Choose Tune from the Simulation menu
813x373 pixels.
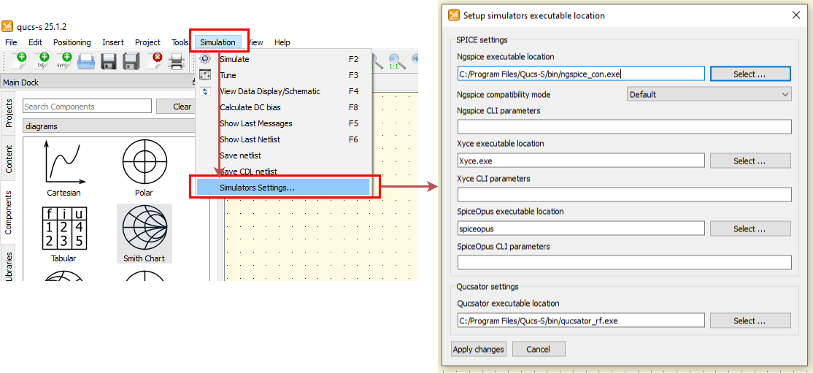tap(284, 75)
